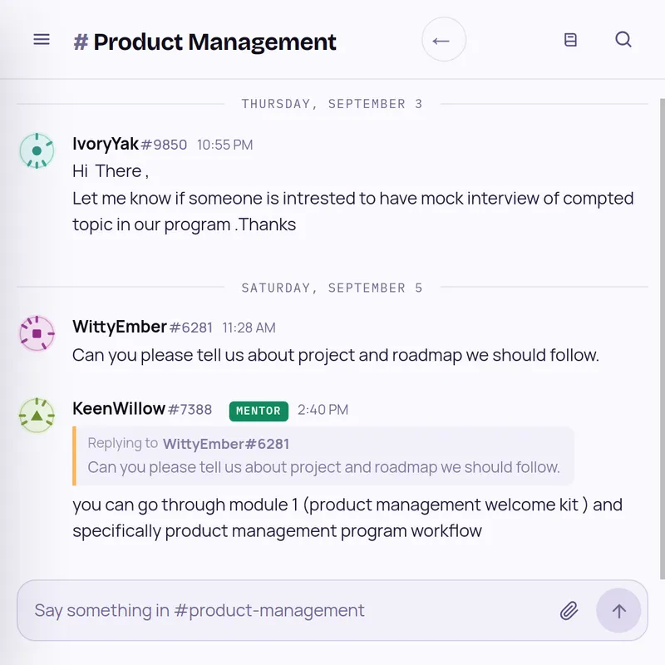
Task: Open the channel notes icon
Action: tap(570, 40)
